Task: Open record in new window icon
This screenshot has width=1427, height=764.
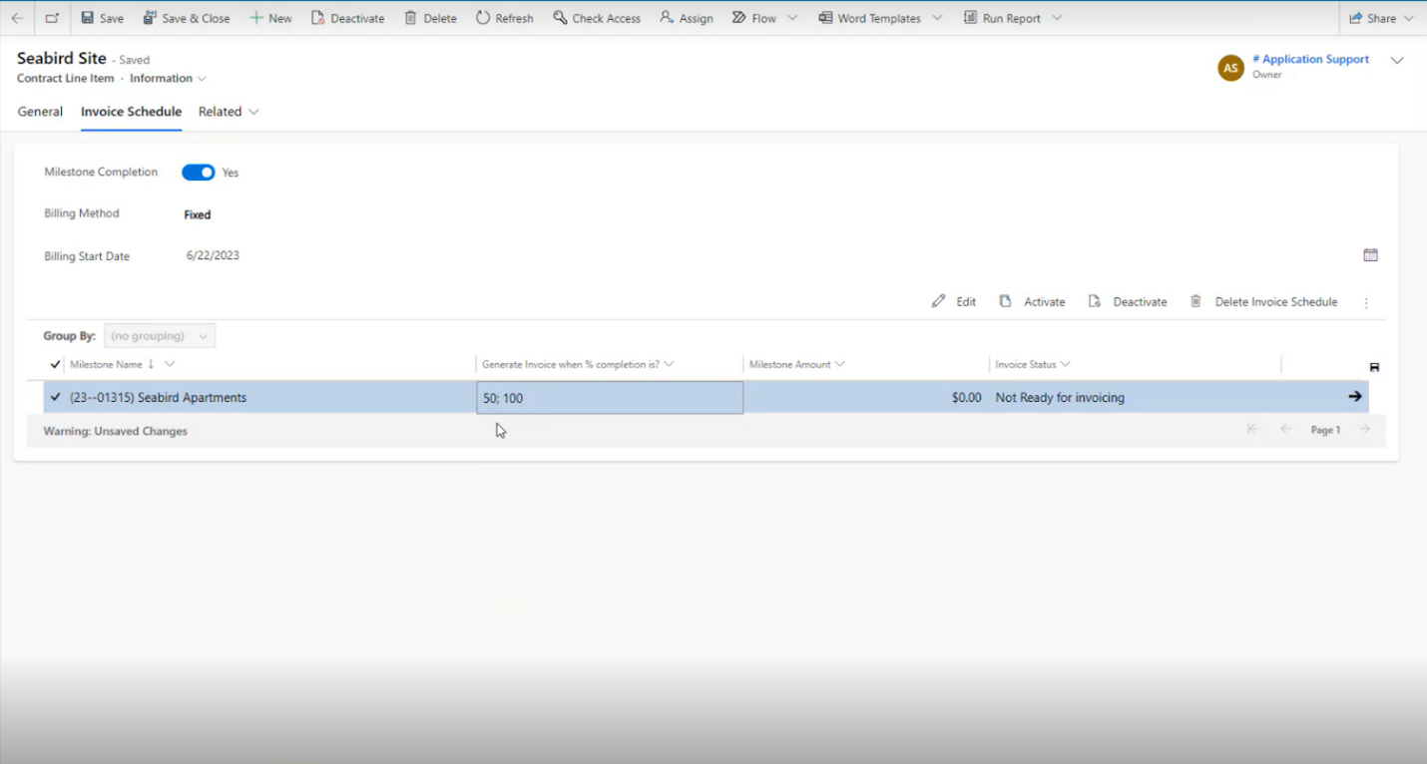Action: (52, 18)
